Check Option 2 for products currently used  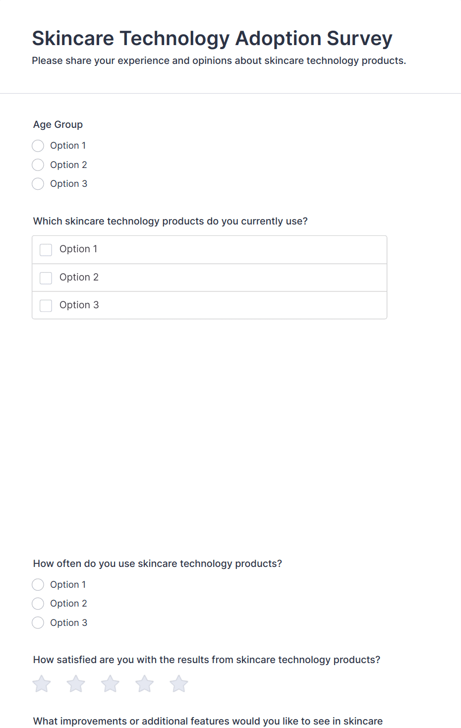46,278
